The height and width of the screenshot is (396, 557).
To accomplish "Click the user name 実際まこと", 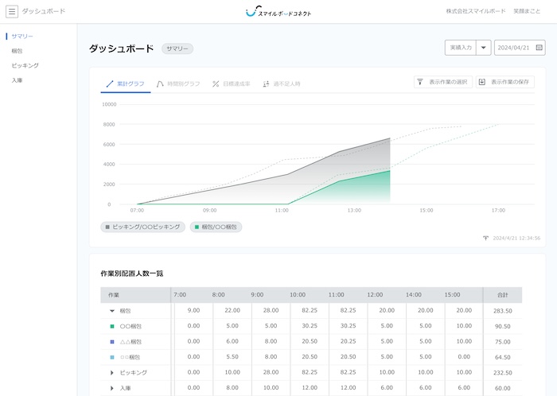I will 527,12.
